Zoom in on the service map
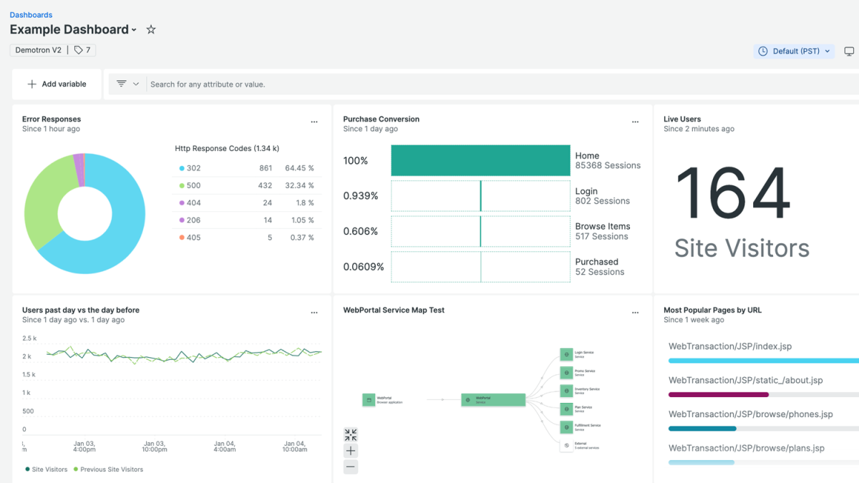The image size is (859, 483). point(350,451)
